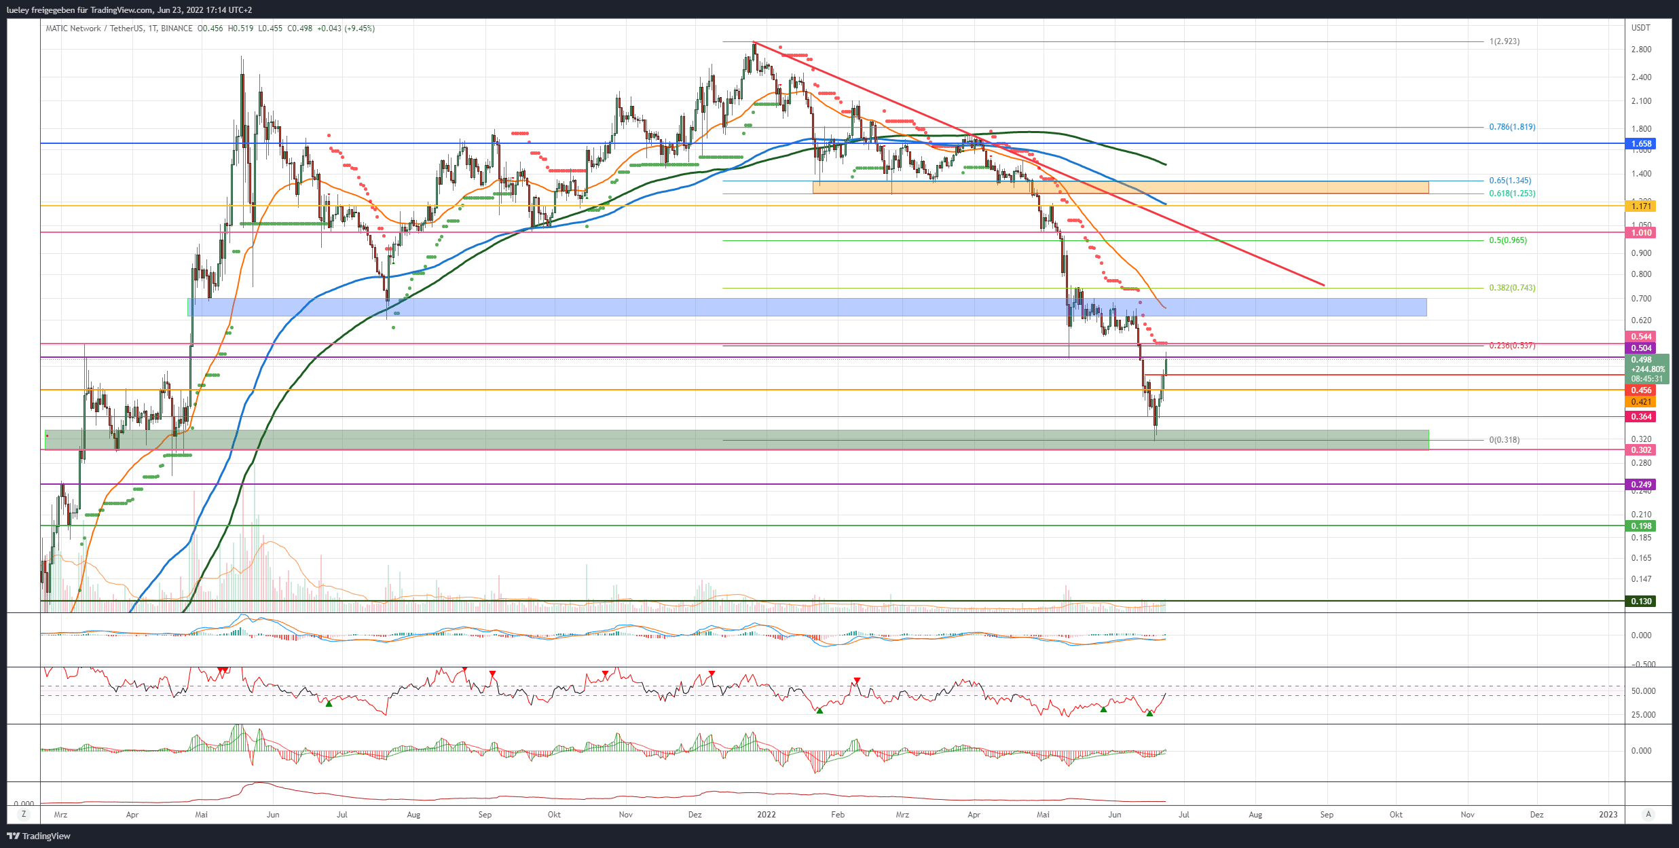The width and height of the screenshot is (1679, 848).
Task: Select the 0.786(1.819) Fibonacci level label
Action: [1512, 127]
